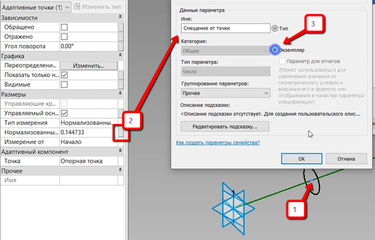This screenshot has height=240, width=375.
Task: Click associate parameter button in Видимые row
Action: pos(121,85)
